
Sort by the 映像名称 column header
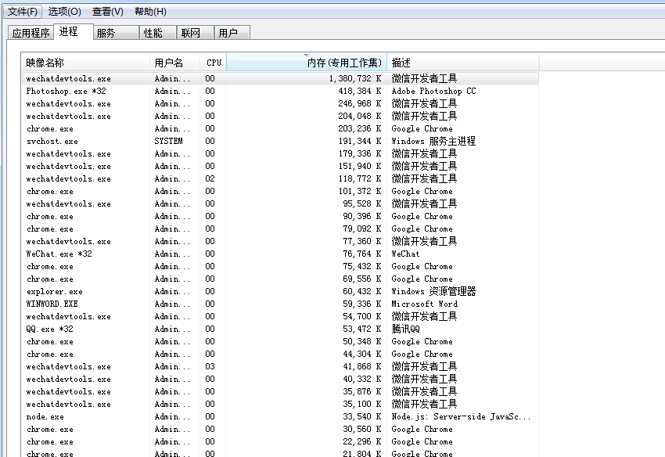(85, 63)
